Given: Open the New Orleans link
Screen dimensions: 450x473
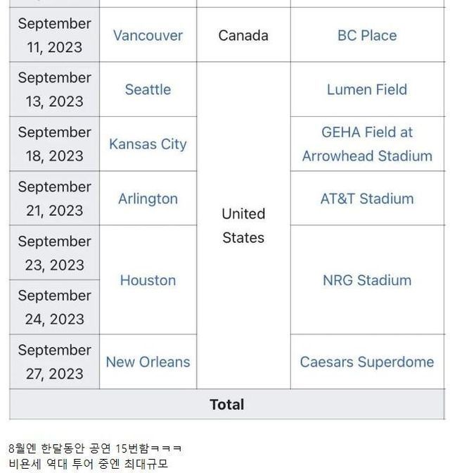Looking at the screenshot, I should [x=148, y=362].
